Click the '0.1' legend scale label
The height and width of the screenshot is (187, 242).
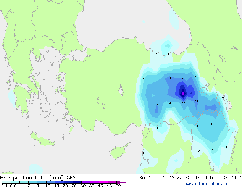tap(4, 185)
